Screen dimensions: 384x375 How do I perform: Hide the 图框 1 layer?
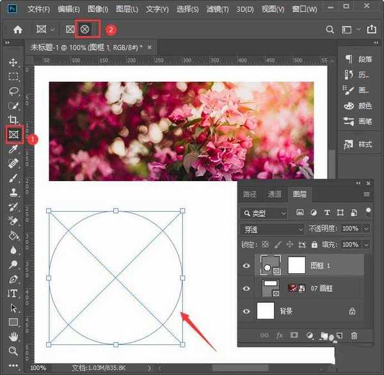246,264
